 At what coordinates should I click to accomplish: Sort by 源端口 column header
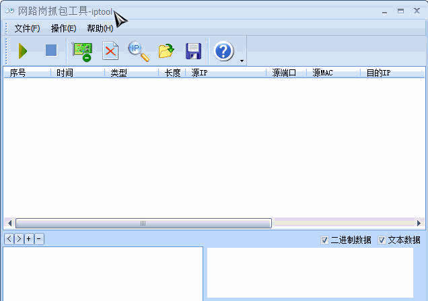tap(286, 73)
